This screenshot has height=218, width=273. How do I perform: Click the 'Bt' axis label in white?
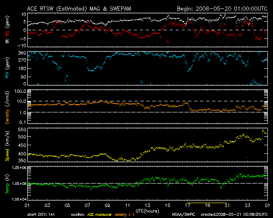click(x=7, y=41)
